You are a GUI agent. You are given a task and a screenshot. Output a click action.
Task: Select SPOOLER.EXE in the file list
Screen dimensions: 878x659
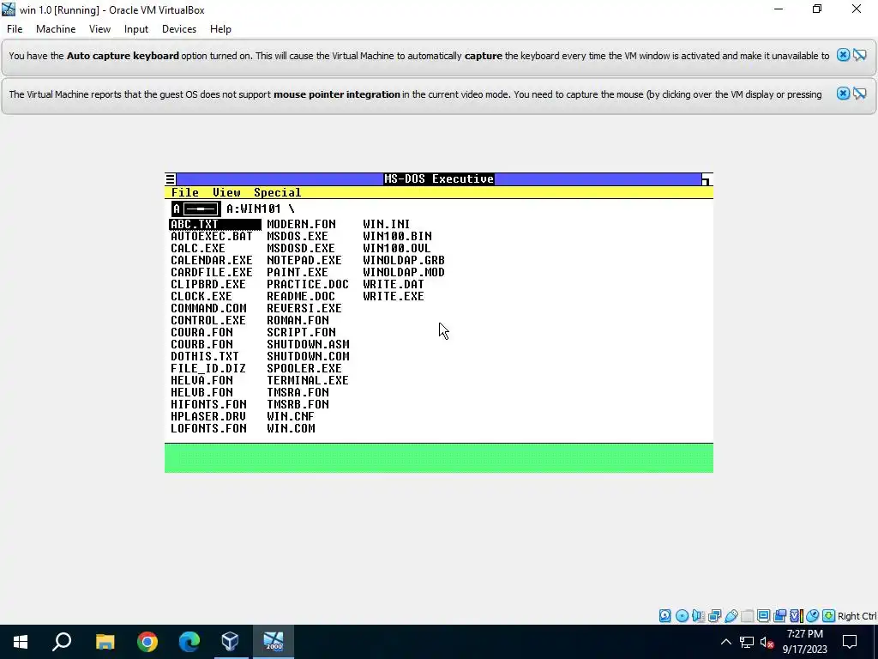pyautogui.click(x=304, y=369)
